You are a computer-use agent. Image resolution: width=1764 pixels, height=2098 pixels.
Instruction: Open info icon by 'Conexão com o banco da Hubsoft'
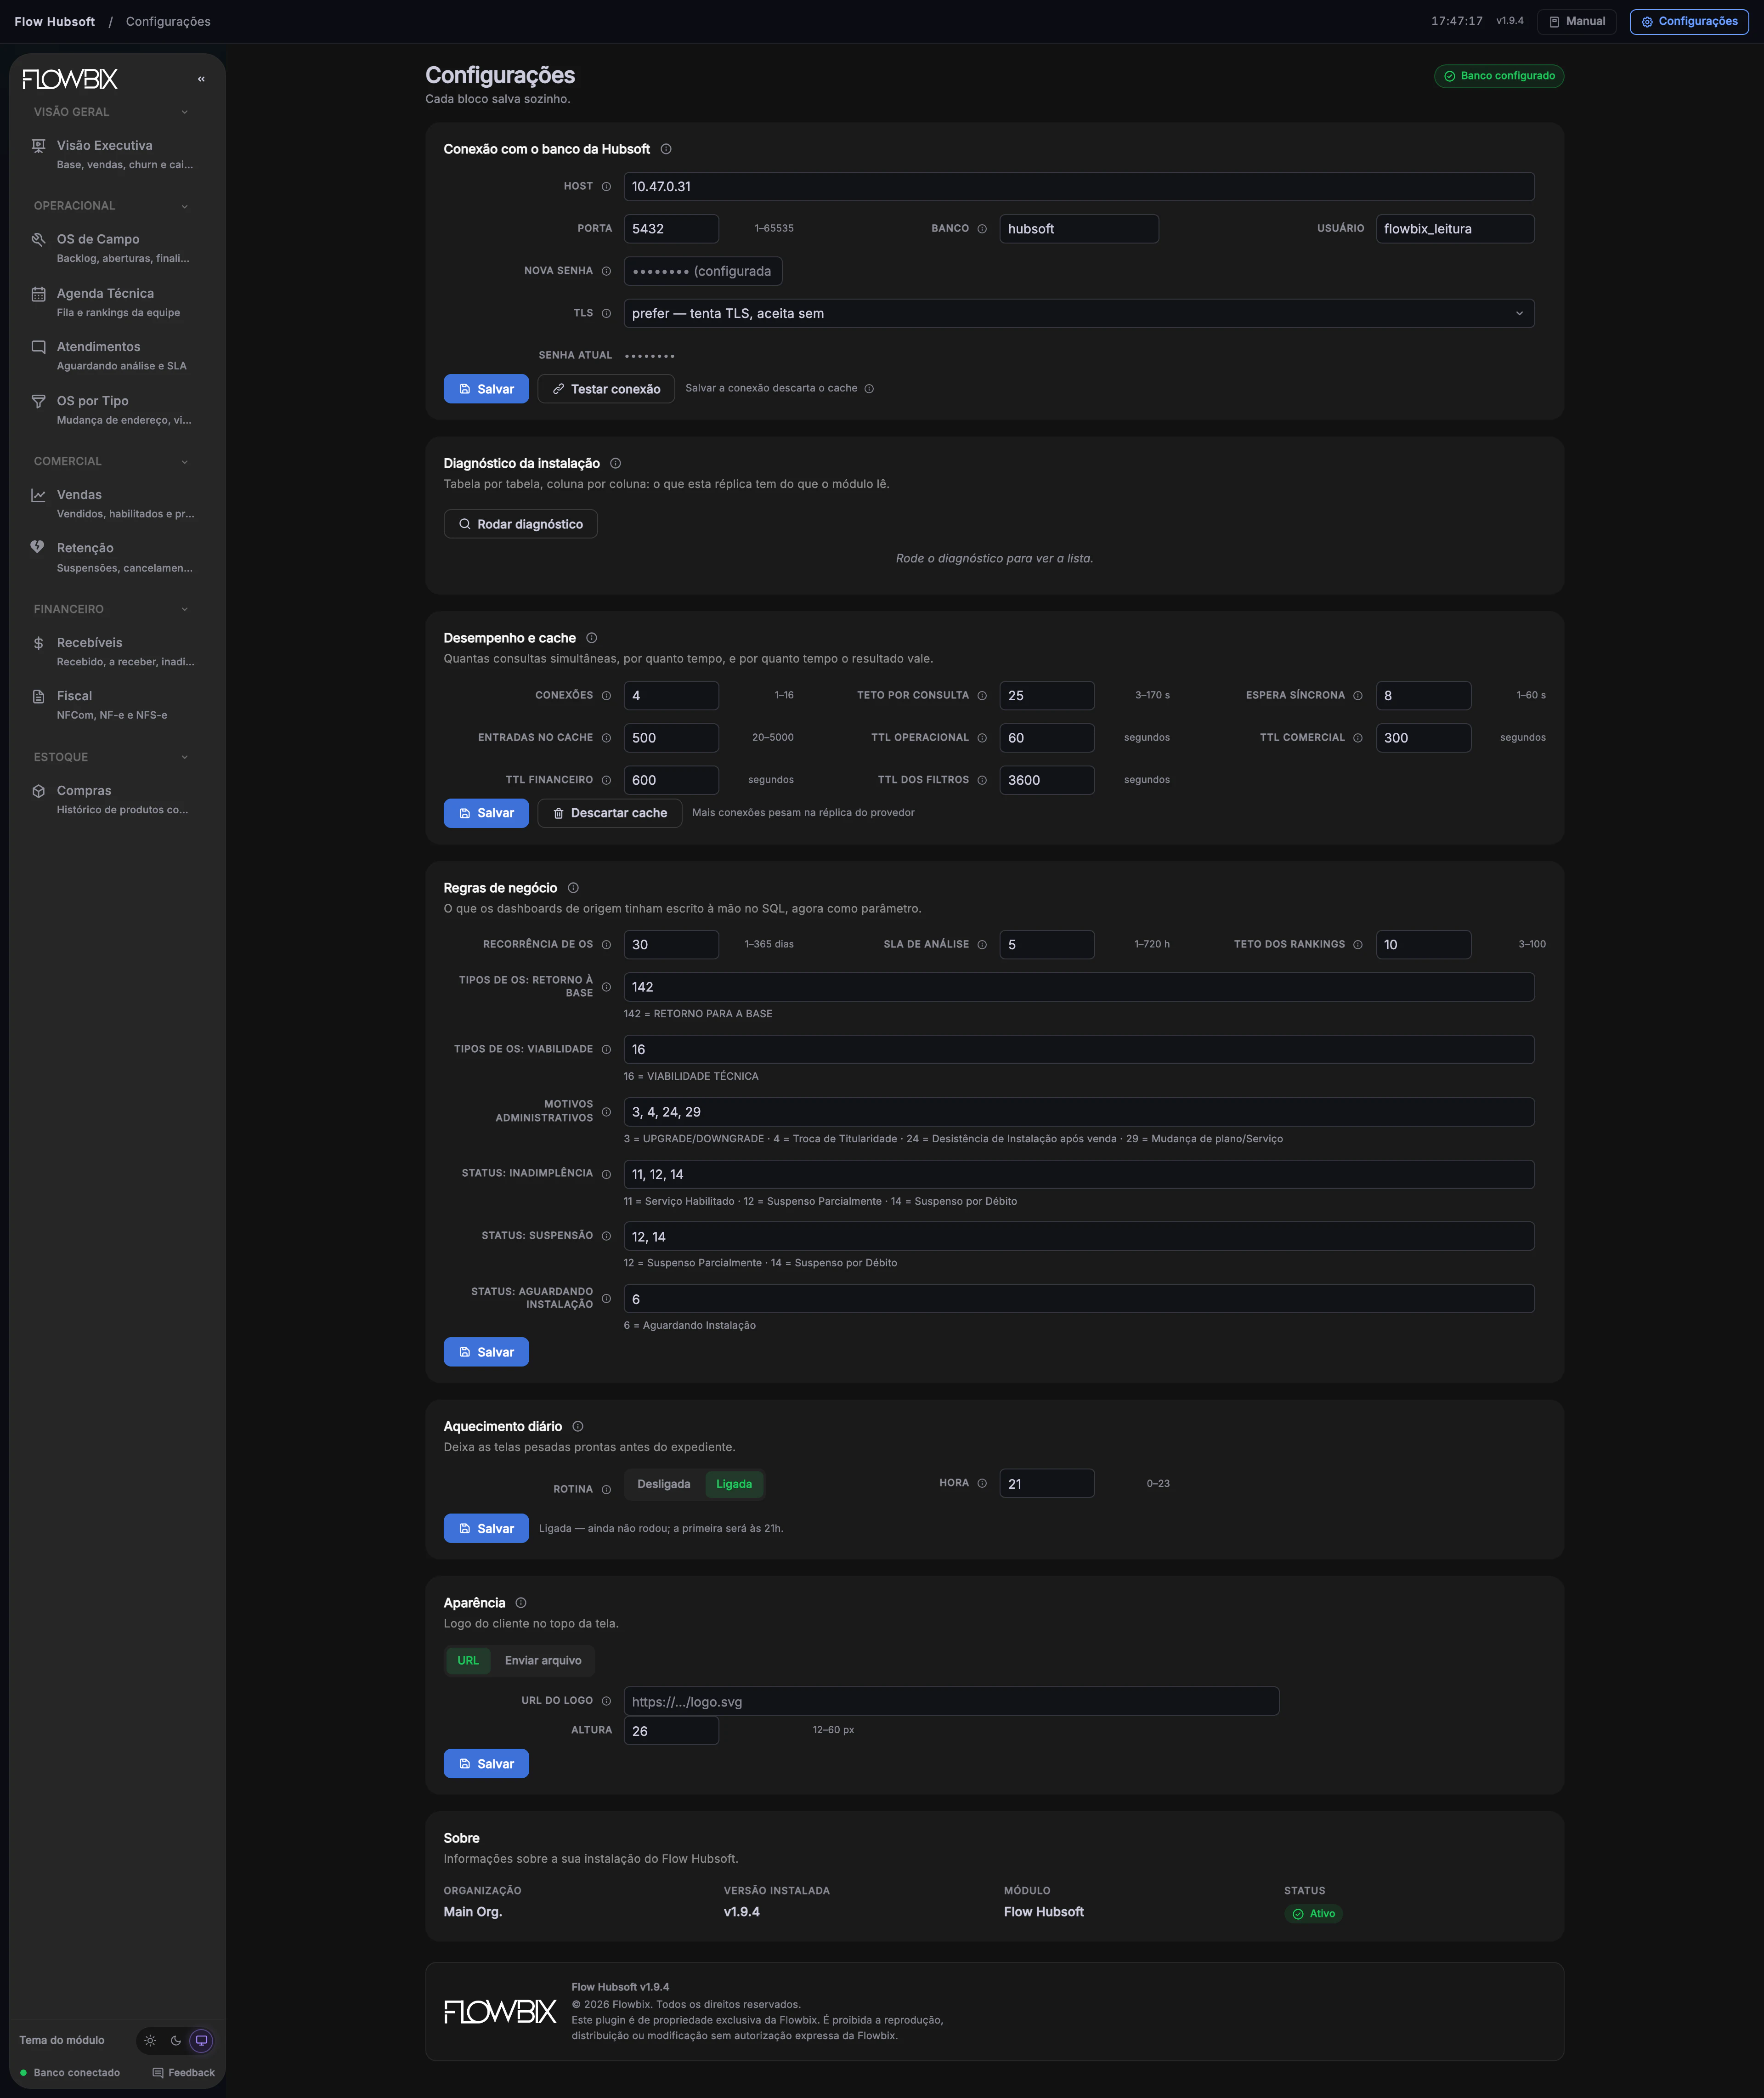coord(666,149)
